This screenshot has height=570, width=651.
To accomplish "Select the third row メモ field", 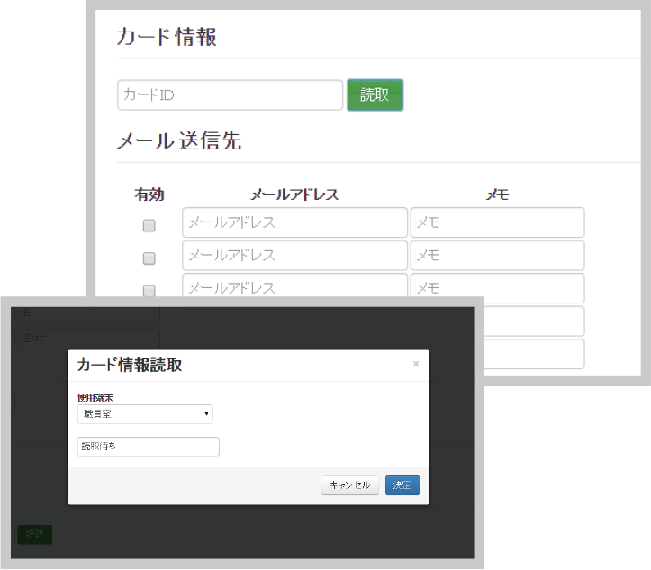I will (x=497, y=287).
